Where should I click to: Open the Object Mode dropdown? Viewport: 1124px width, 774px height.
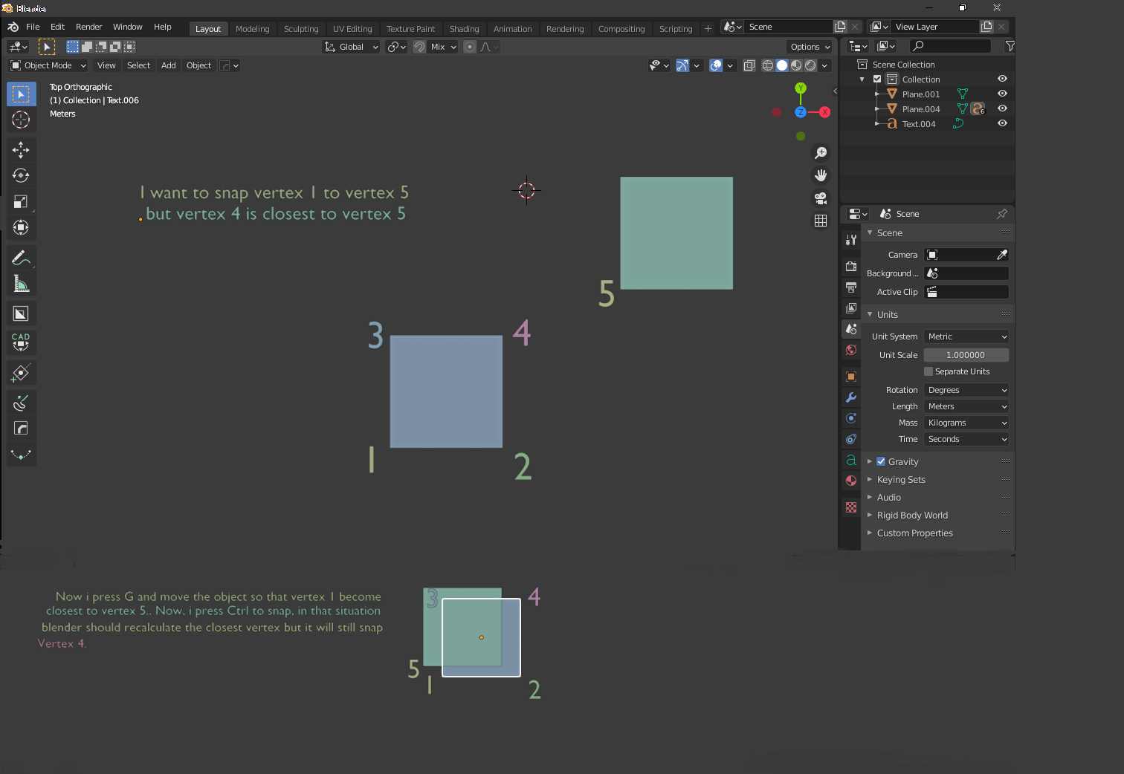48,65
